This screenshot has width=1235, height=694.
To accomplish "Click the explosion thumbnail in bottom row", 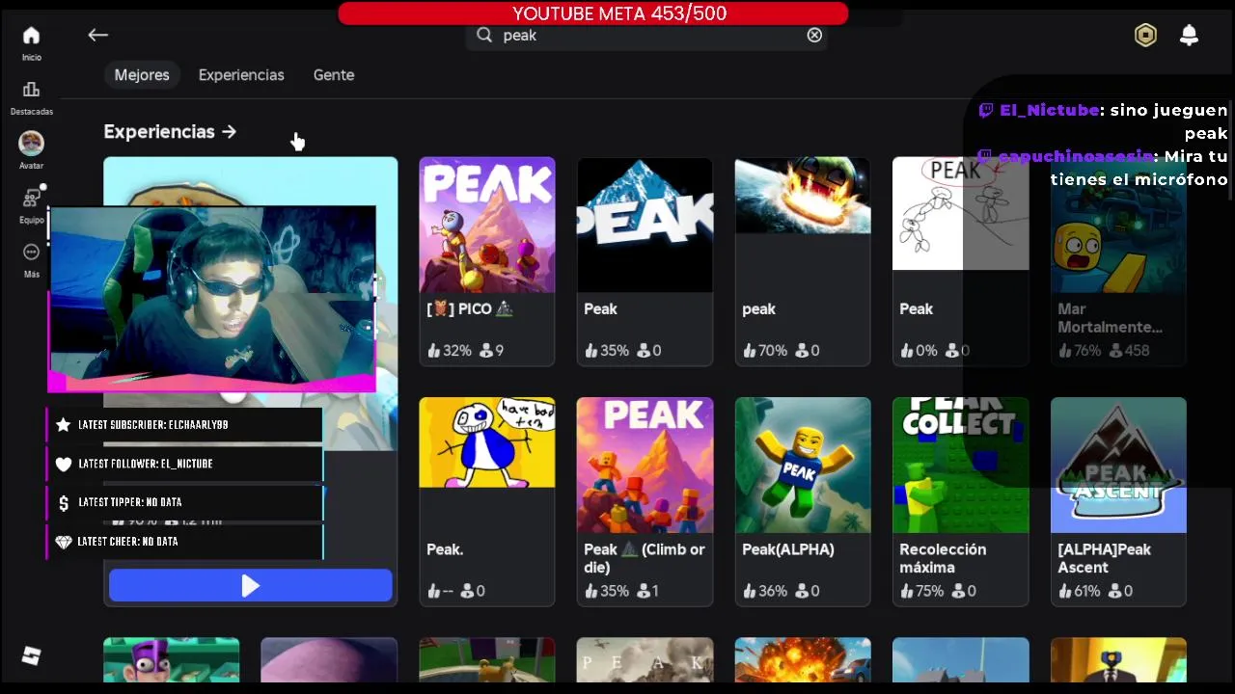I will click(x=803, y=660).
